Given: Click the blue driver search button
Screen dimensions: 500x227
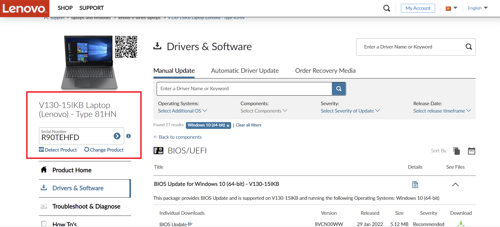Looking at the screenshot, I should pyautogui.click(x=339, y=89).
